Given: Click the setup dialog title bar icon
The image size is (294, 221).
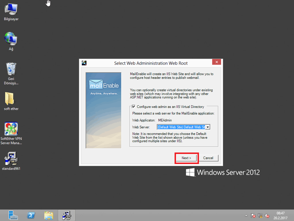Looking at the screenshot, I should tap(84, 63).
